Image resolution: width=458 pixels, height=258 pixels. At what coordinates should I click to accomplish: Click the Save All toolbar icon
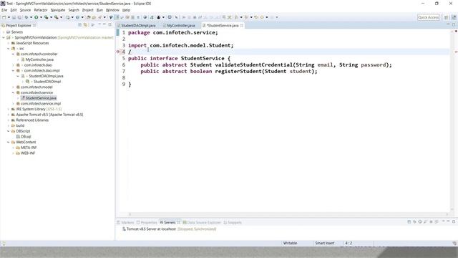(19, 17)
